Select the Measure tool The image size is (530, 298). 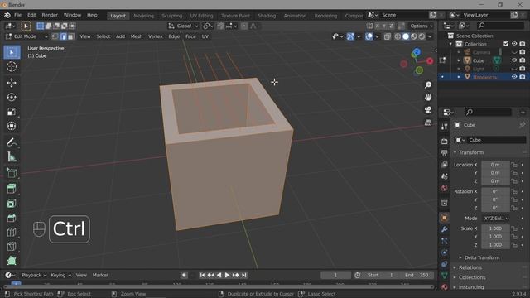coord(12,156)
